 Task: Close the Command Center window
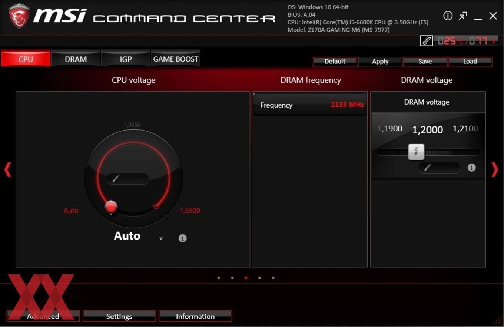(493, 16)
